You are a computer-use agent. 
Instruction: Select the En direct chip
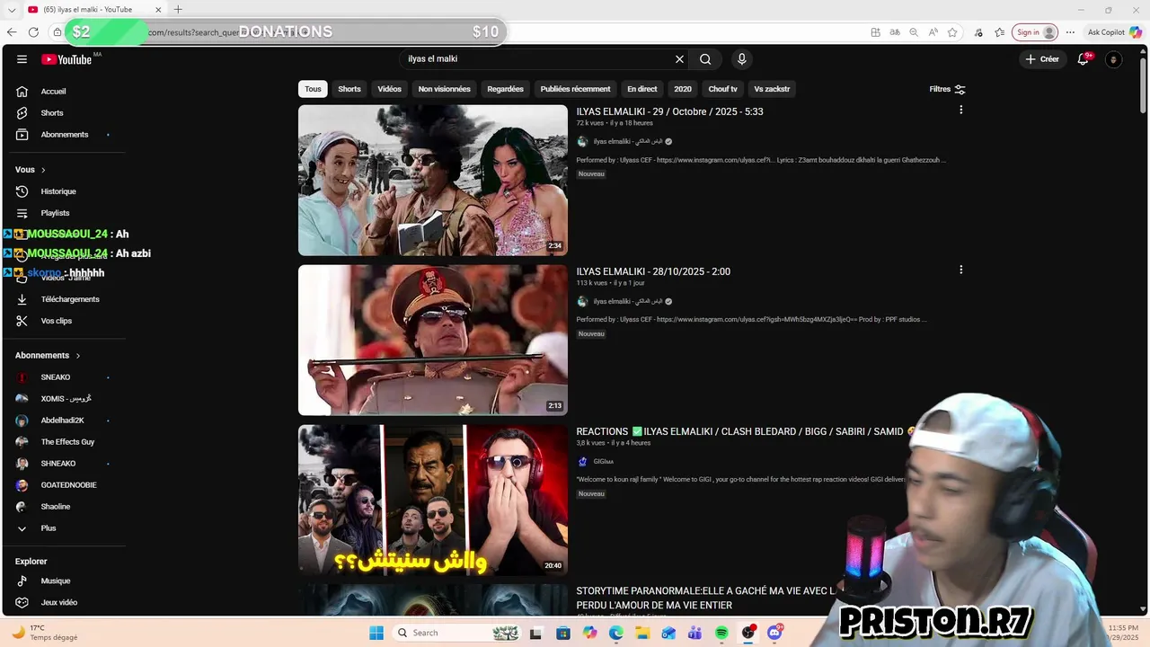pyautogui.click(x=641, y=89)
